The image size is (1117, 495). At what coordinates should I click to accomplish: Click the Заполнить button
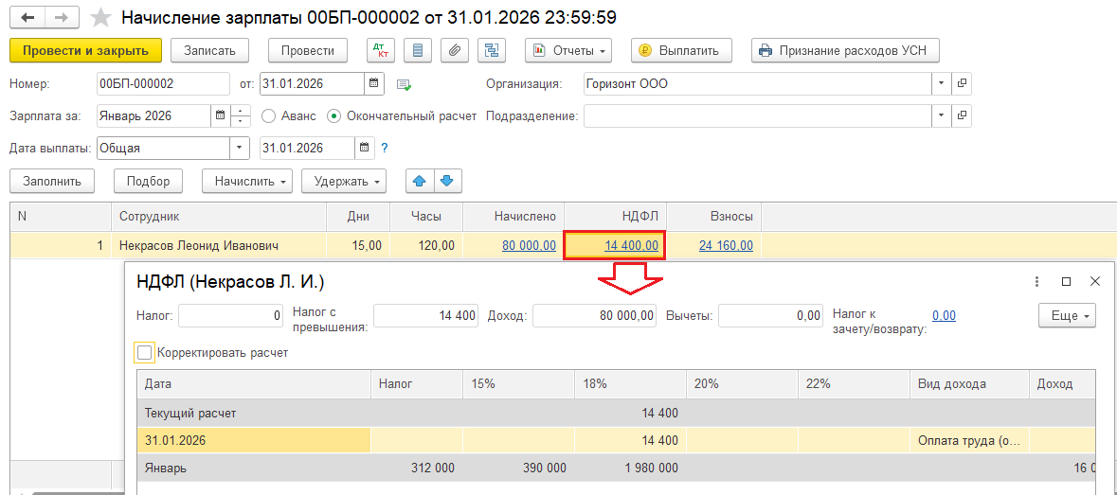point(51,181)
